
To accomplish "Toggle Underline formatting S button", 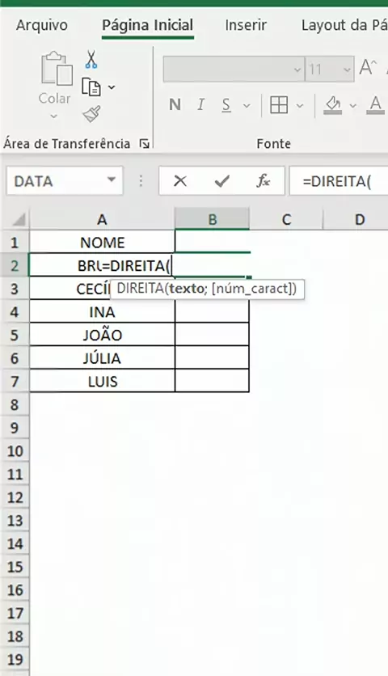I will (x=226, y=105).
